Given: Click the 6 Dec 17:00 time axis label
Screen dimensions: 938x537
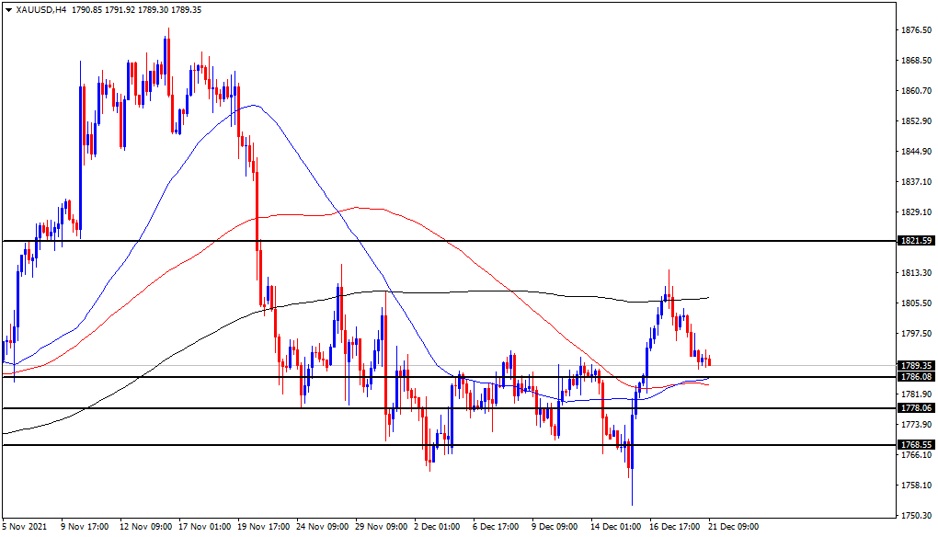Looking at the screenshot, I should 496,527.
